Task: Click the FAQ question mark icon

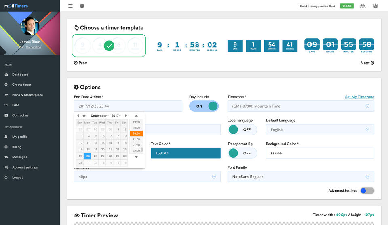Action: coord(6,105)
